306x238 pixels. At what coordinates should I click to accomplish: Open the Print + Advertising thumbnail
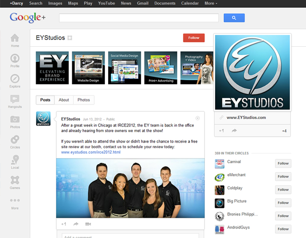pos(161,68)
